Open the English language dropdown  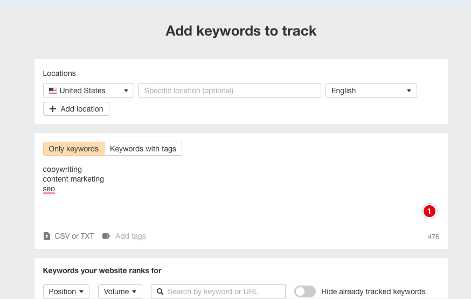[371, 91]
